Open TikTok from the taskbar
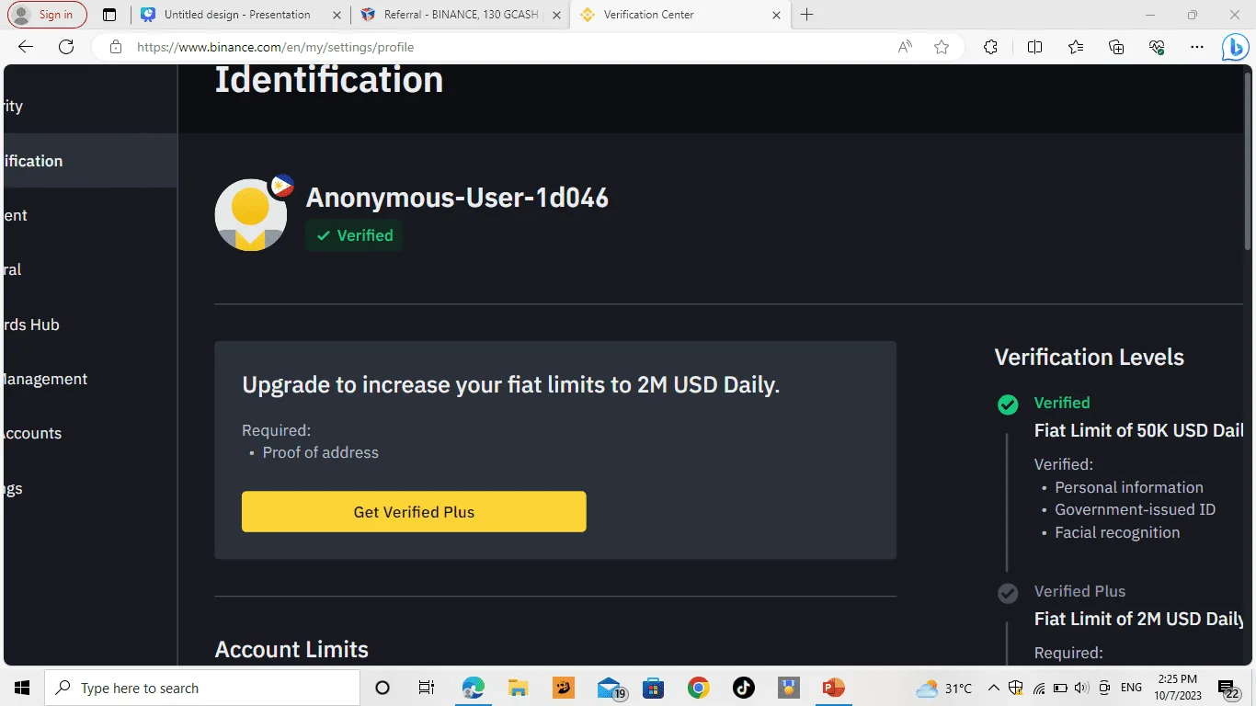 pyautogui.click(x=743, y=688)
